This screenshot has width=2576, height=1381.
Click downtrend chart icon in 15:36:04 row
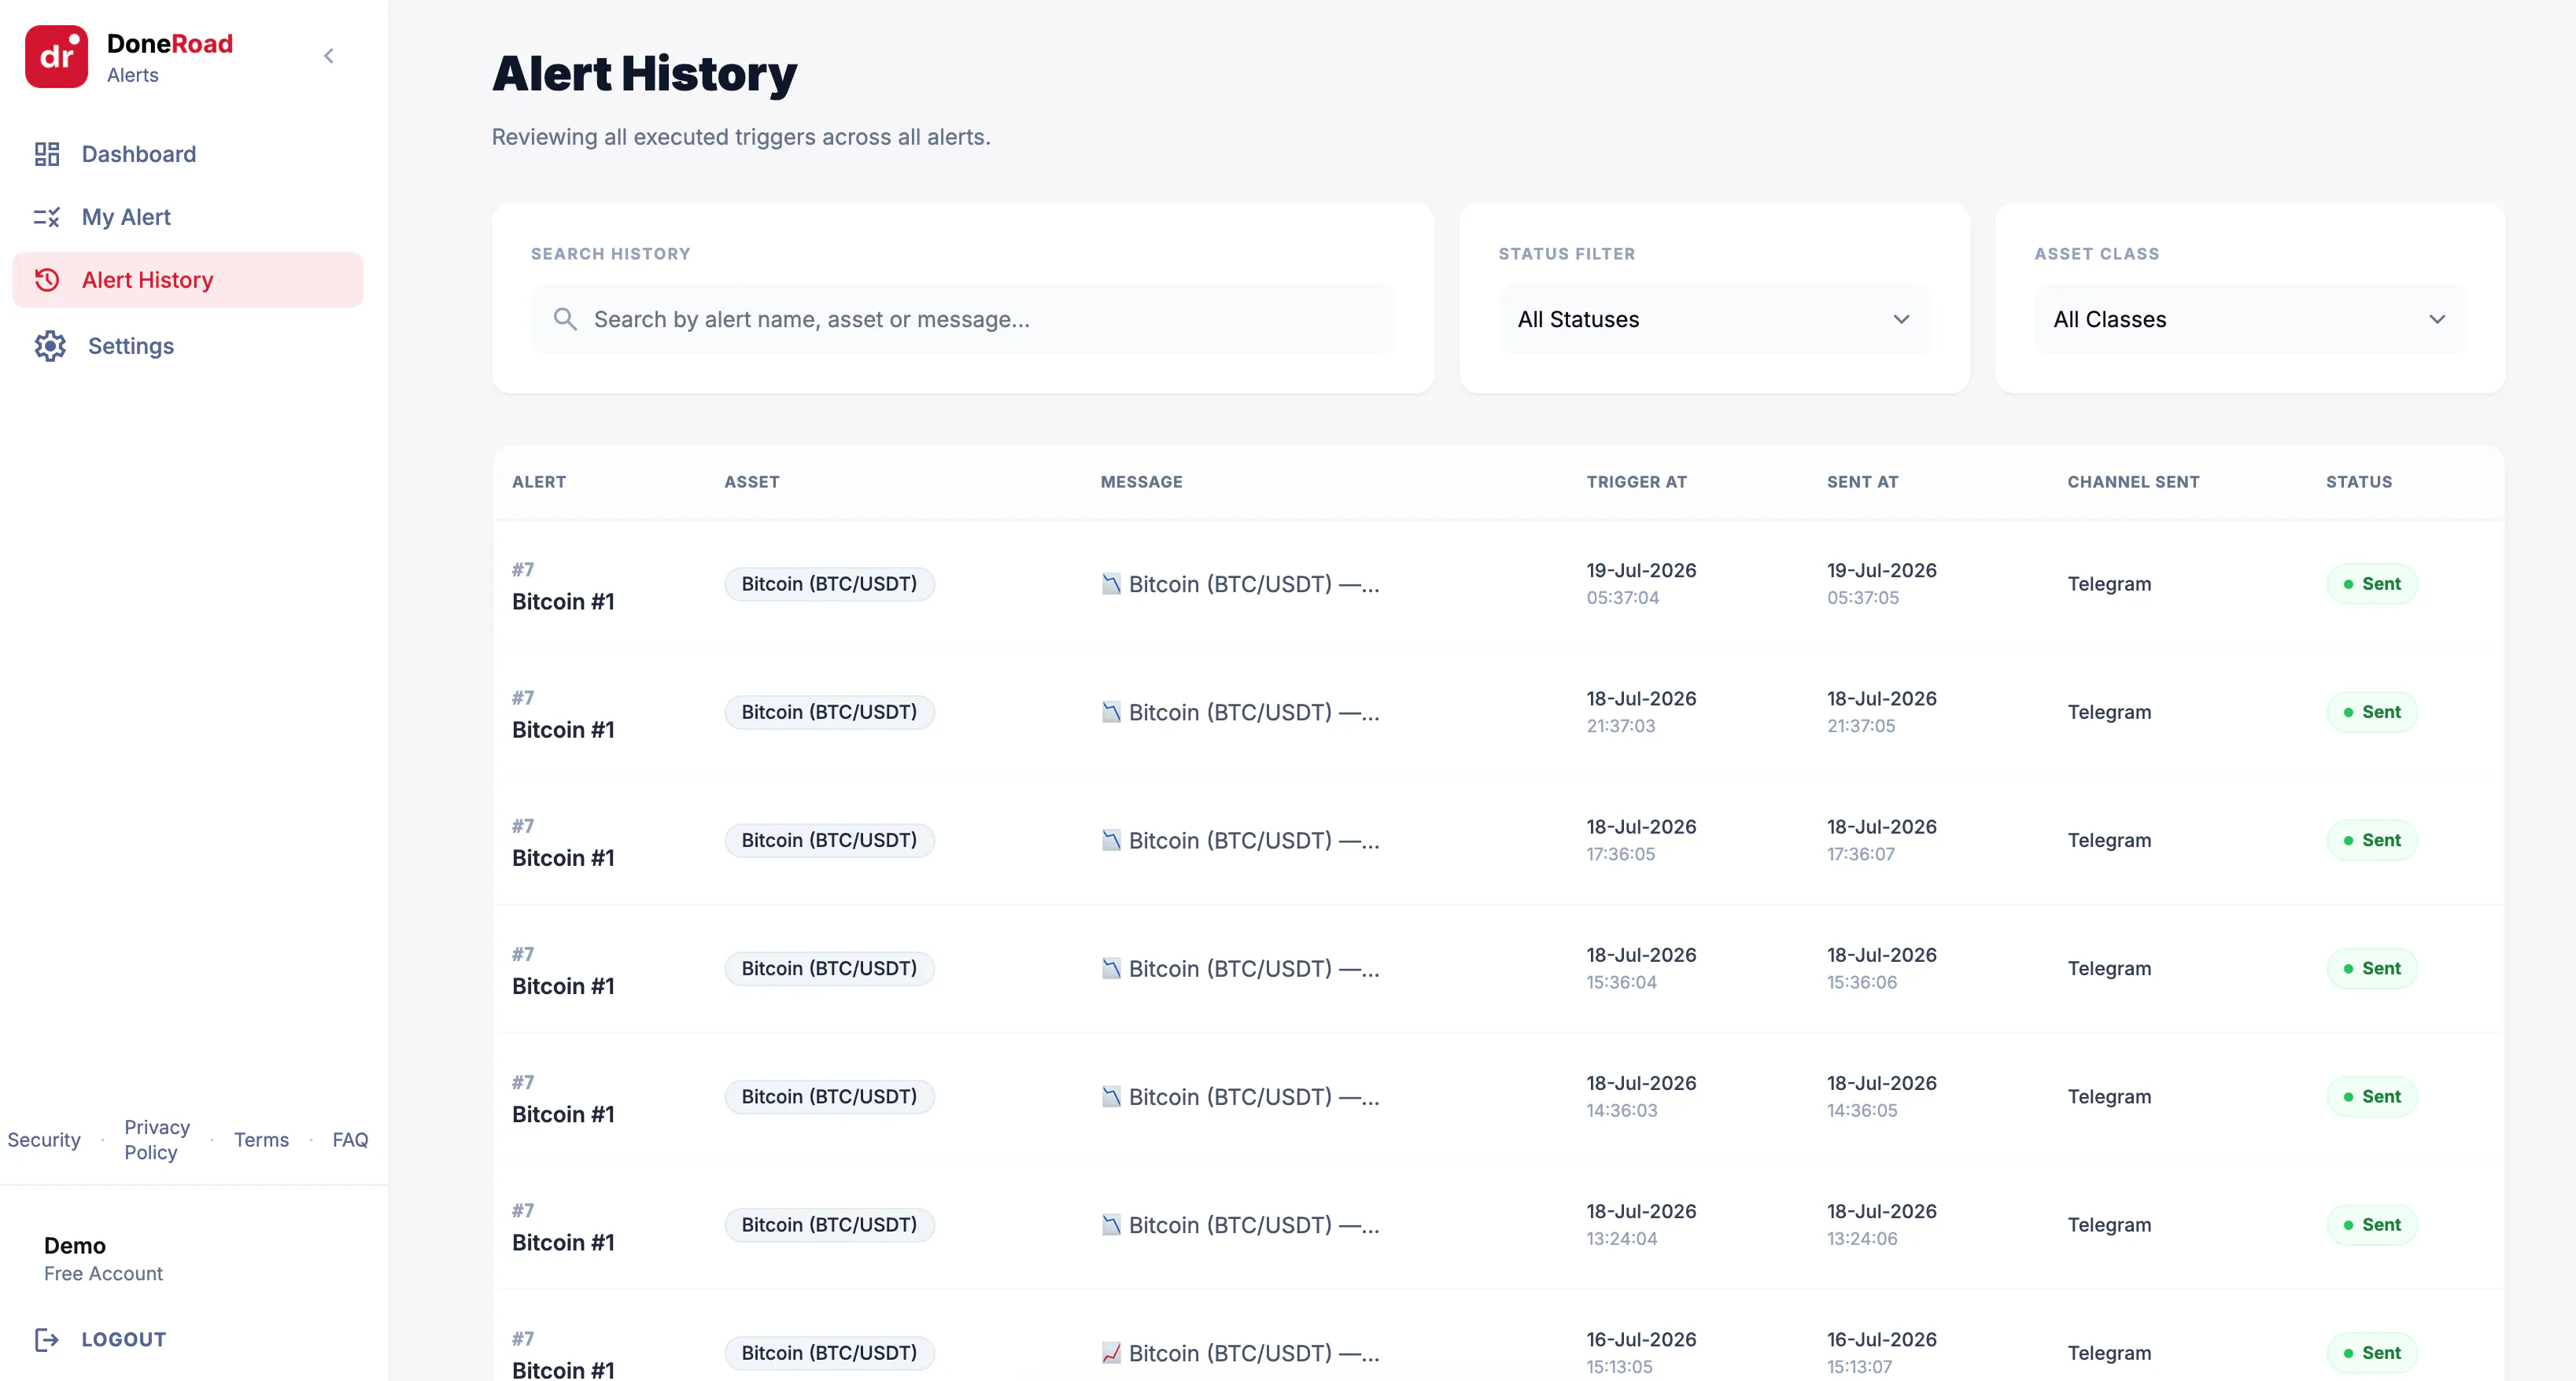(x=1111, y=968)
